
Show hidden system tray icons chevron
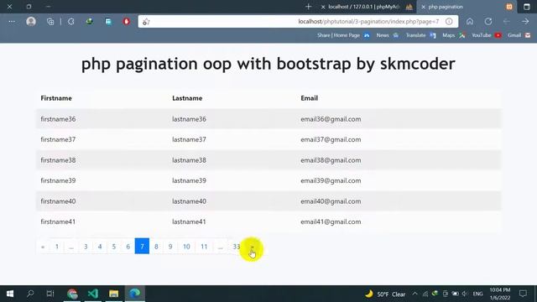[414, 294]
